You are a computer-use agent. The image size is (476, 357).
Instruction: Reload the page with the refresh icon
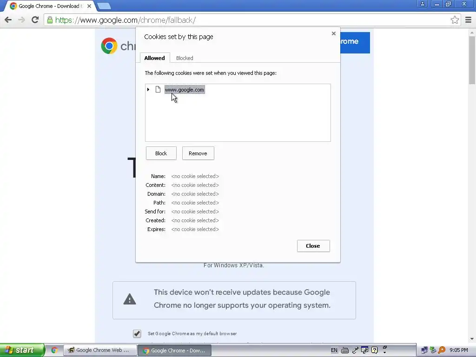point(35,20)
